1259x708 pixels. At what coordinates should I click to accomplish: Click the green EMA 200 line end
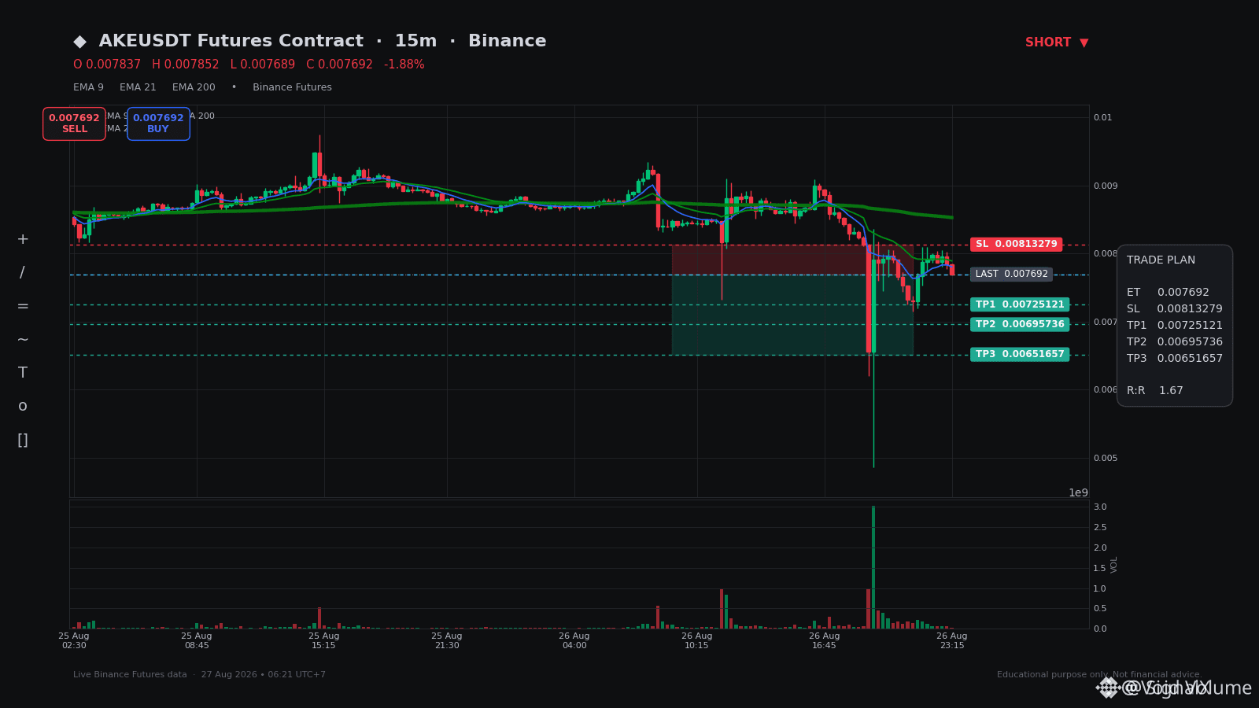(x=951, y=217)
